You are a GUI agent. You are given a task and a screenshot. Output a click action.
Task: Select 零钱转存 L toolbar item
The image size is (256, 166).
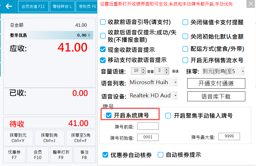tap(62, 6)
